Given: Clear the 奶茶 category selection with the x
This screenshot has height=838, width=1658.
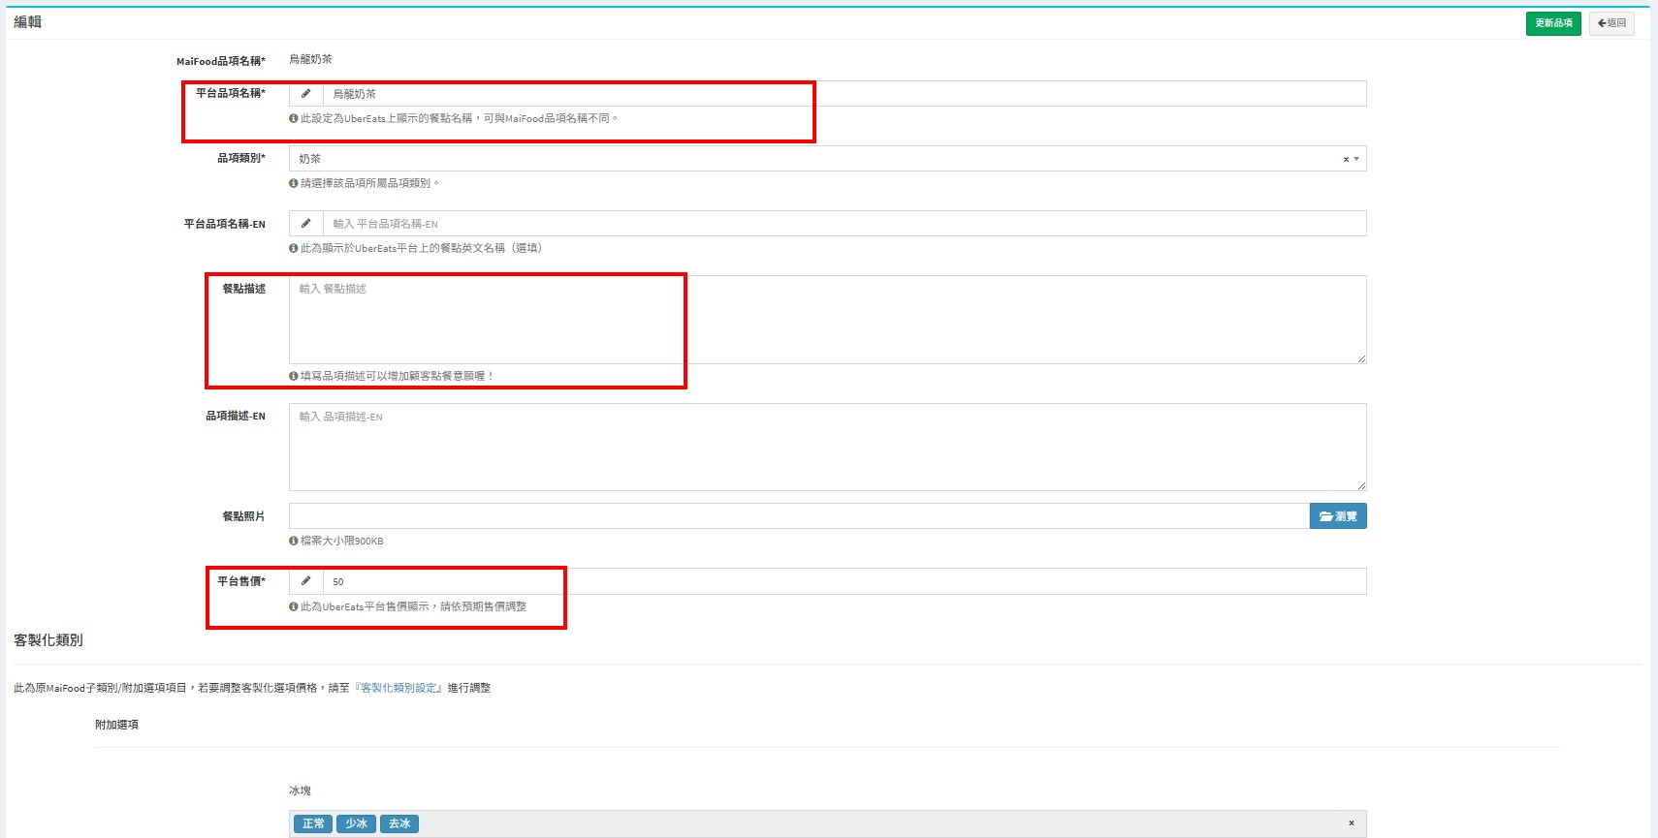Looking at the screenshot, I should pos(1345,159).
